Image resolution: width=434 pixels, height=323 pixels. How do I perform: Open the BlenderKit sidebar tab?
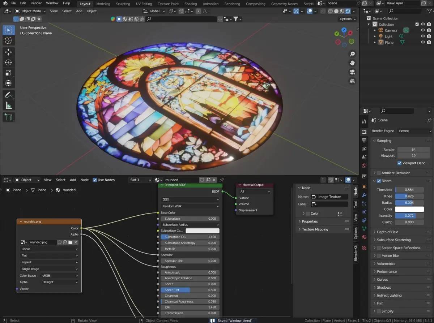[x=356, y=253]
